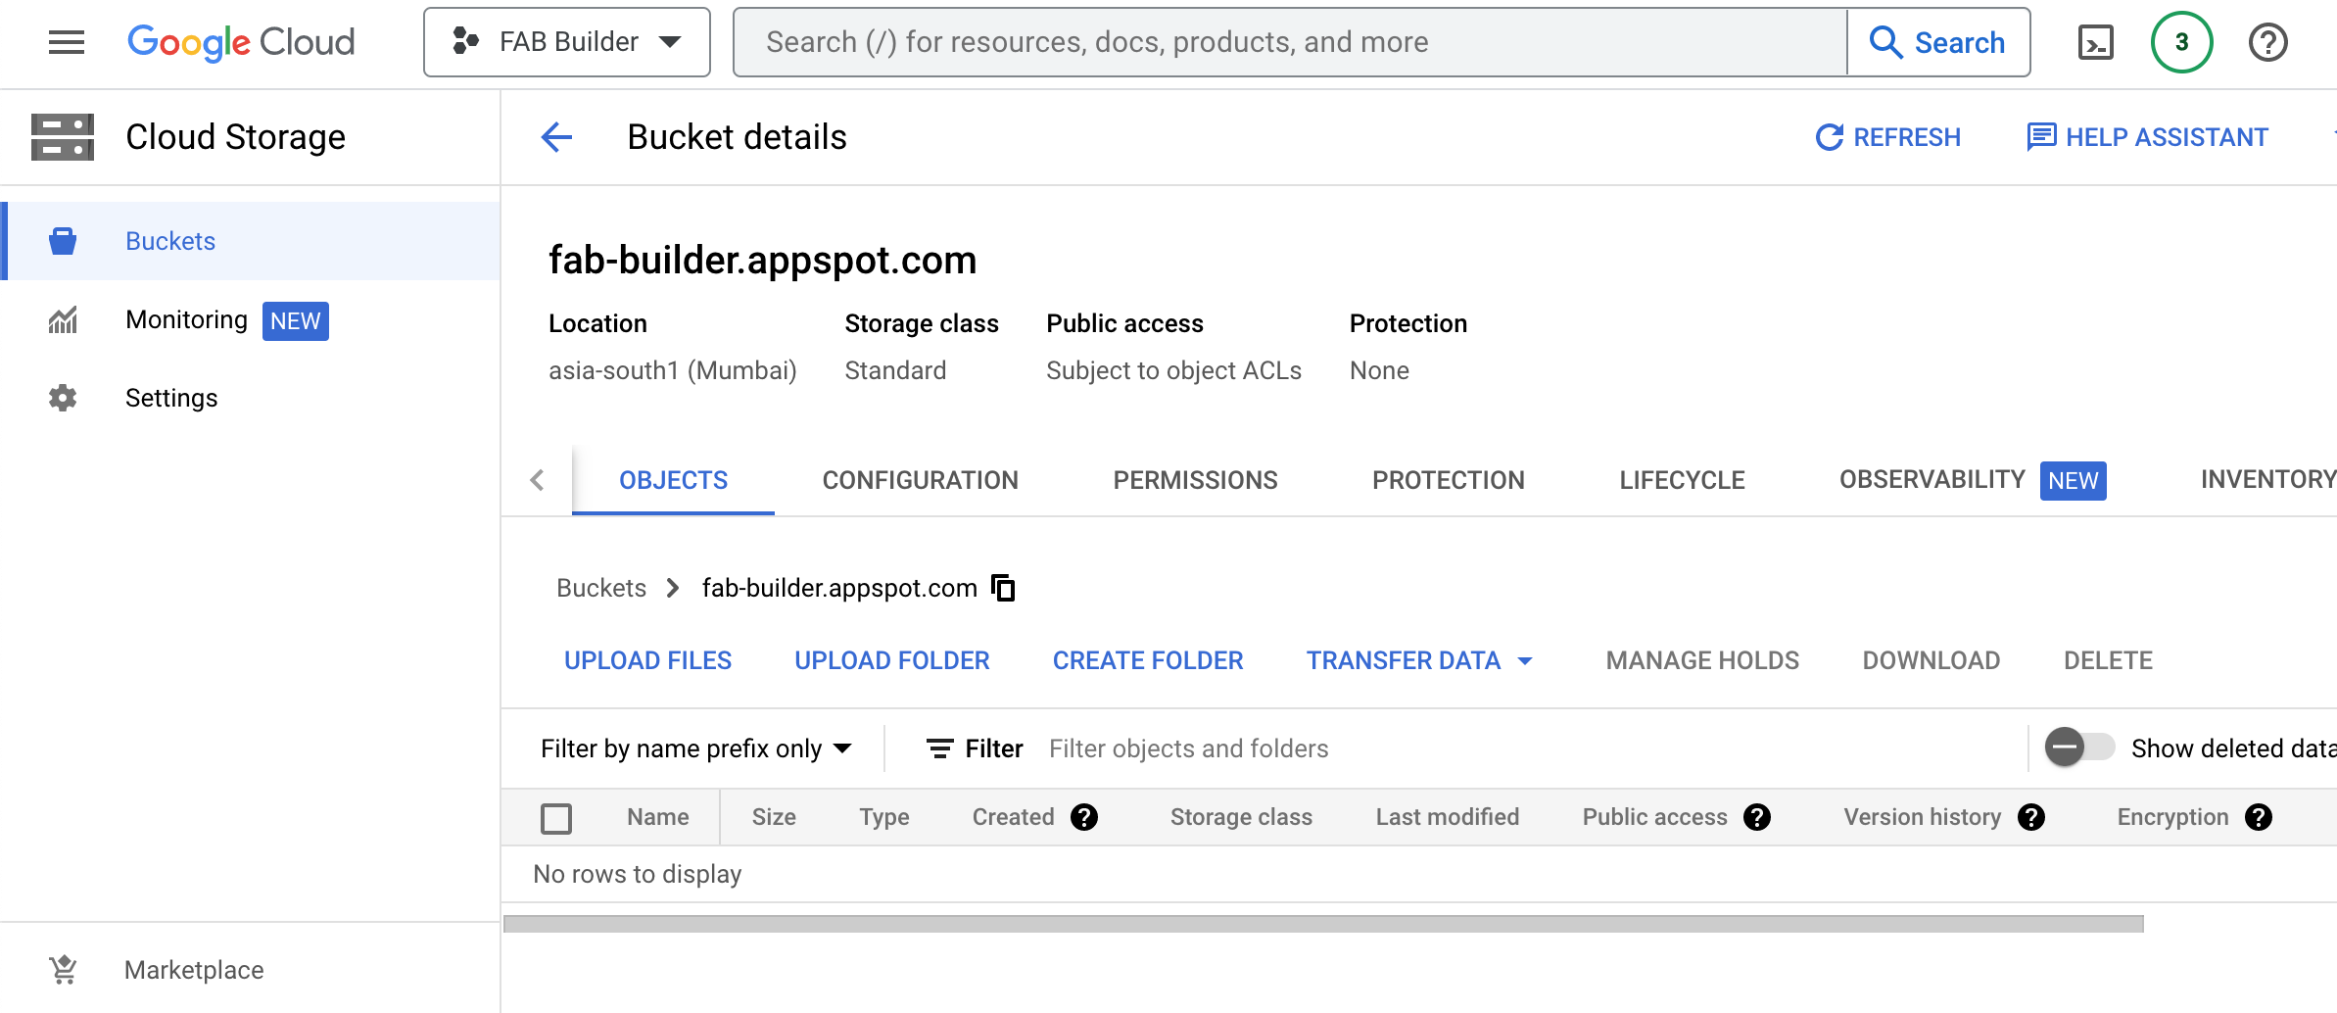Switch to the Observability tab

coord(1973,480)
